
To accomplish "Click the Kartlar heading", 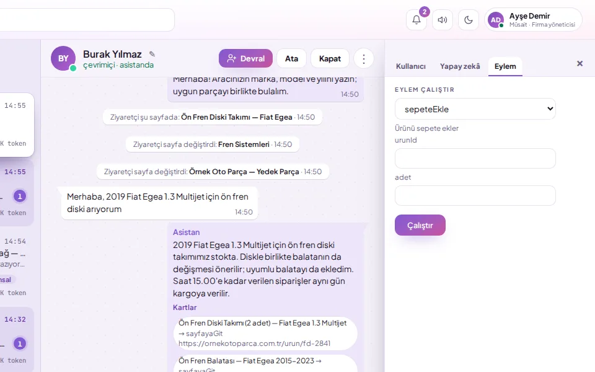I will (185, 308).
